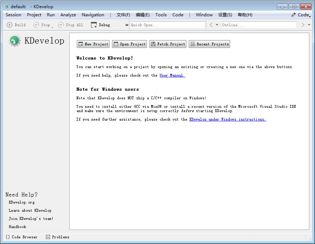Screen dimensions: 315x244
Task: Open the 编辑(E) menu
Action: tap(143, 15)
